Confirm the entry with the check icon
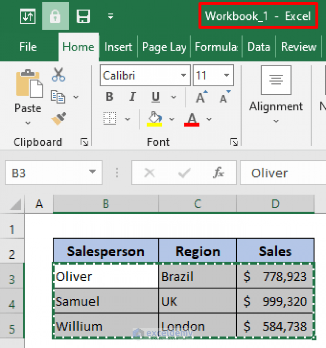 pos(184,173)
